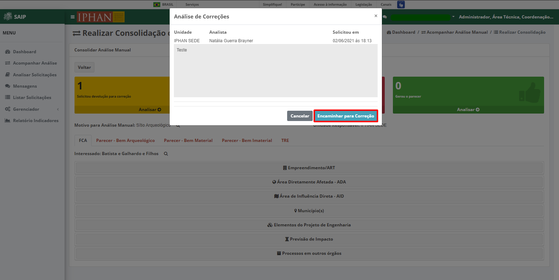This screenshot has width=559, height=280.
Task: Switch to Parecer - Bem Imaterial tab
Action: tap(247, 141)
